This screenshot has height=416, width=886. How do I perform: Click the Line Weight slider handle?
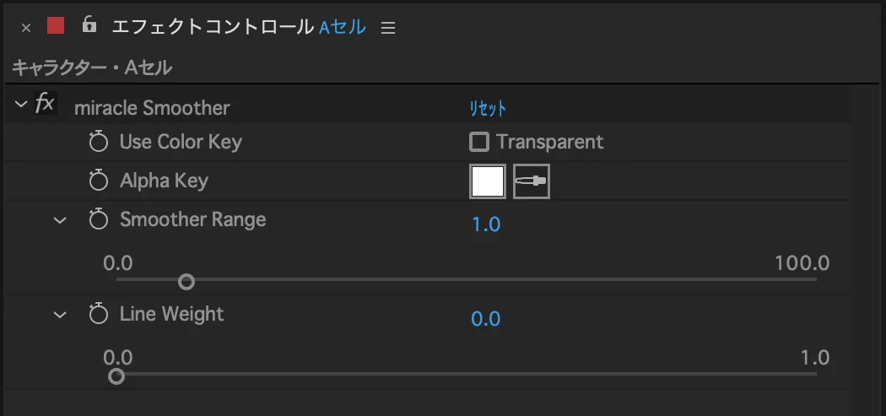(x=116, y=376)
